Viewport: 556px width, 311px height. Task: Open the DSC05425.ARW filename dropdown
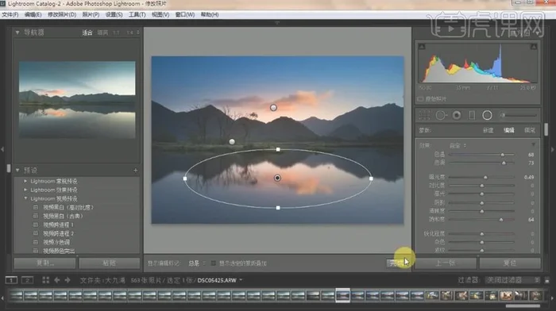click(x=241, y=280)
